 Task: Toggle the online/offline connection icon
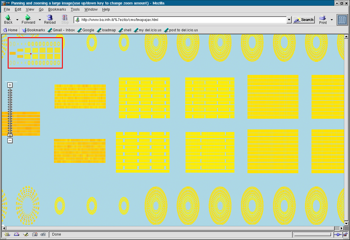(x=338, y=234)
